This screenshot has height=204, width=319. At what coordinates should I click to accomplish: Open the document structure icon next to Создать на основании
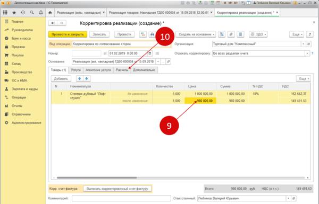coord(222,34)
